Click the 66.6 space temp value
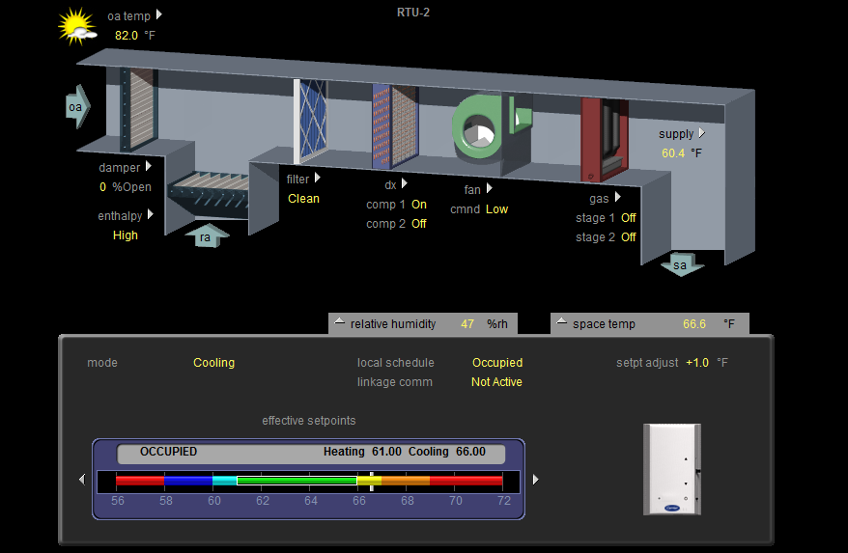 pos(694,324)
